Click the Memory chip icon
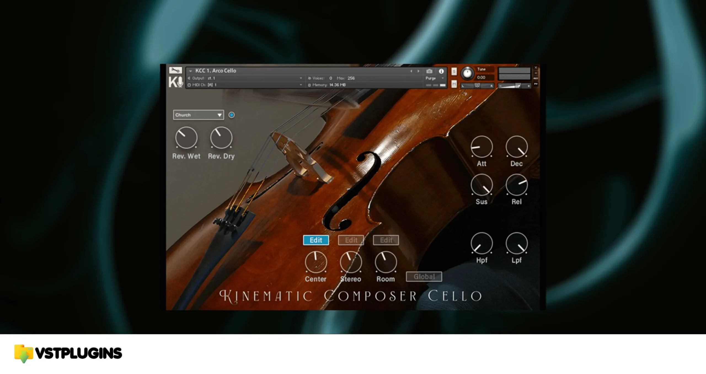 click(x=309, y=85)
